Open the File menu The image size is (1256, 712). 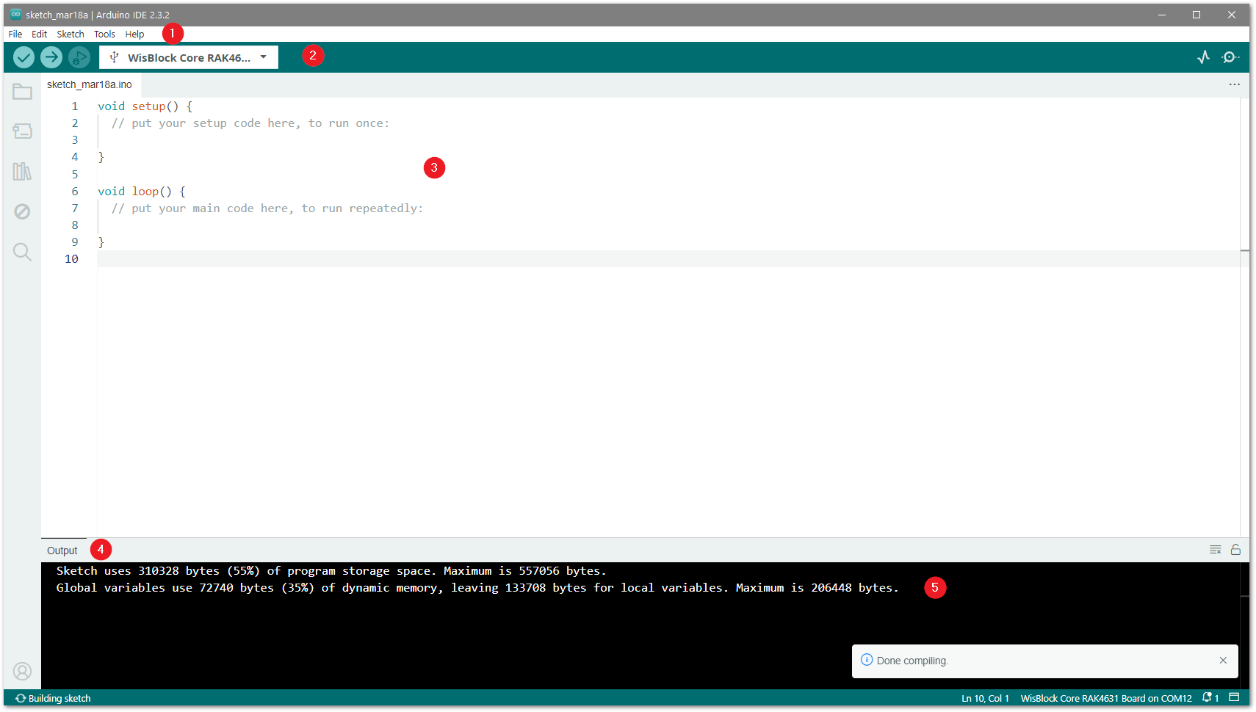(15, 34)
